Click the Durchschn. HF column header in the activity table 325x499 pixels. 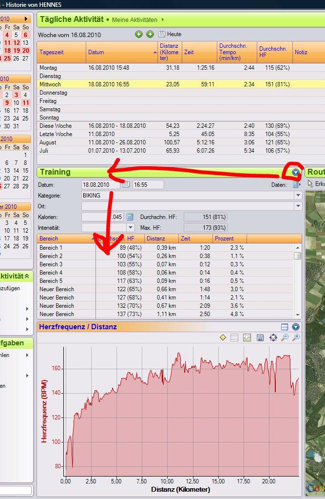coord(274,52)
